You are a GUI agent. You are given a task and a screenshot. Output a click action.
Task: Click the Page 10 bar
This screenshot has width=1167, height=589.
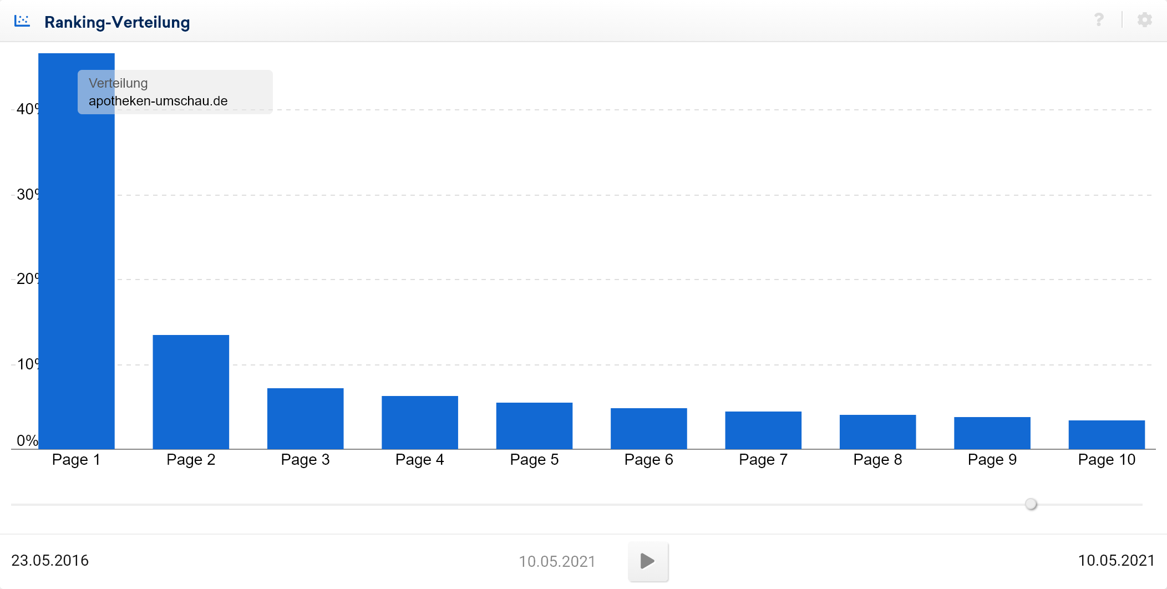(1107, 434)
